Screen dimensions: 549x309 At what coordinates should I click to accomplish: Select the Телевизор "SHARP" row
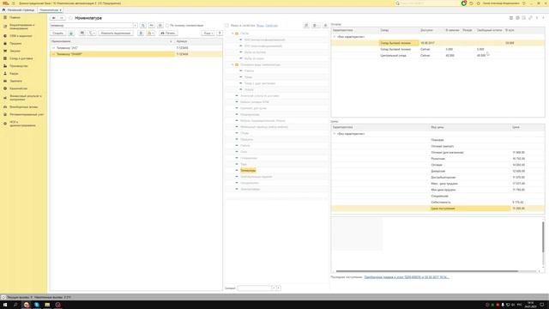click(x=136, y=54)
